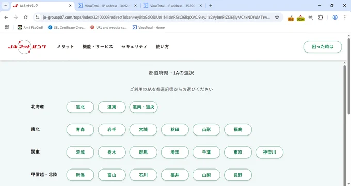Screen dimensions: 351x186
Task: Open URL and website sc... bookmark
Action: coord(108,27)
